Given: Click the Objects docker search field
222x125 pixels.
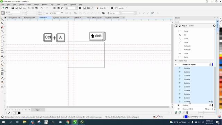Looking at the screenshot, I should (x=195, y=22).
